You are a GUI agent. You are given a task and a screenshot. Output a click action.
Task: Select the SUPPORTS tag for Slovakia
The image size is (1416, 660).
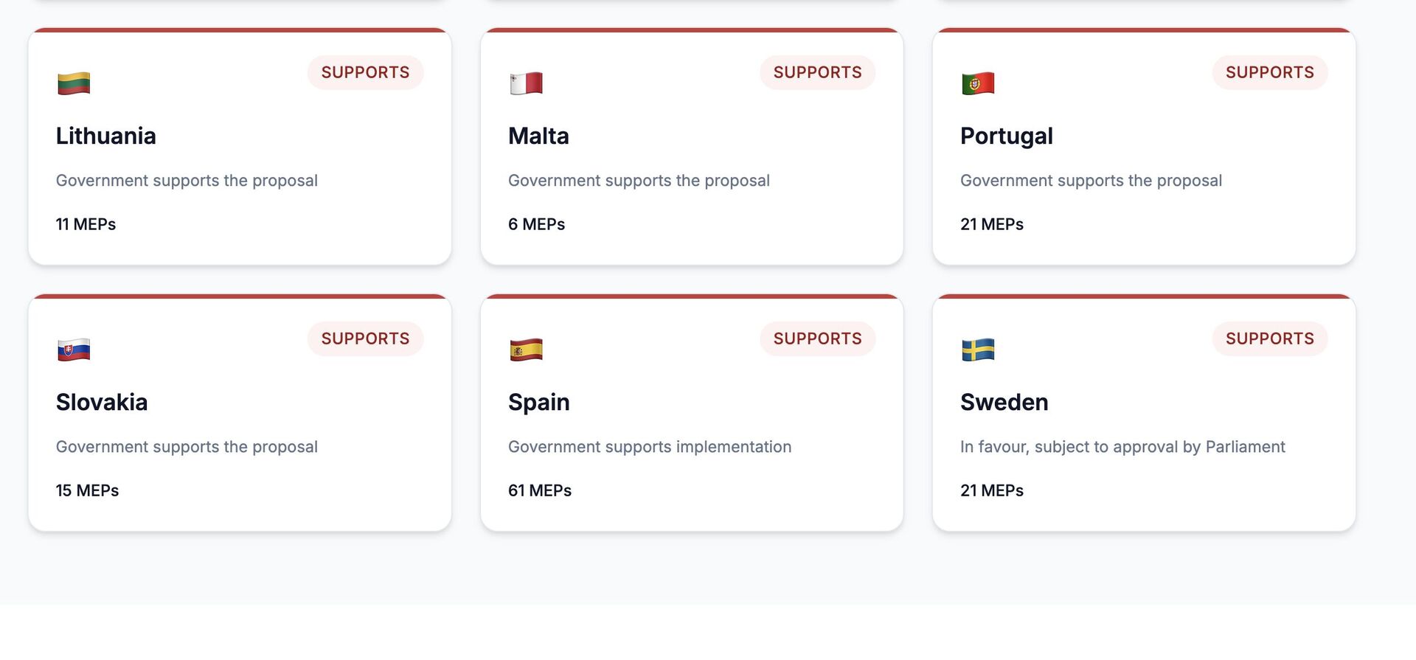pos(365,338)
